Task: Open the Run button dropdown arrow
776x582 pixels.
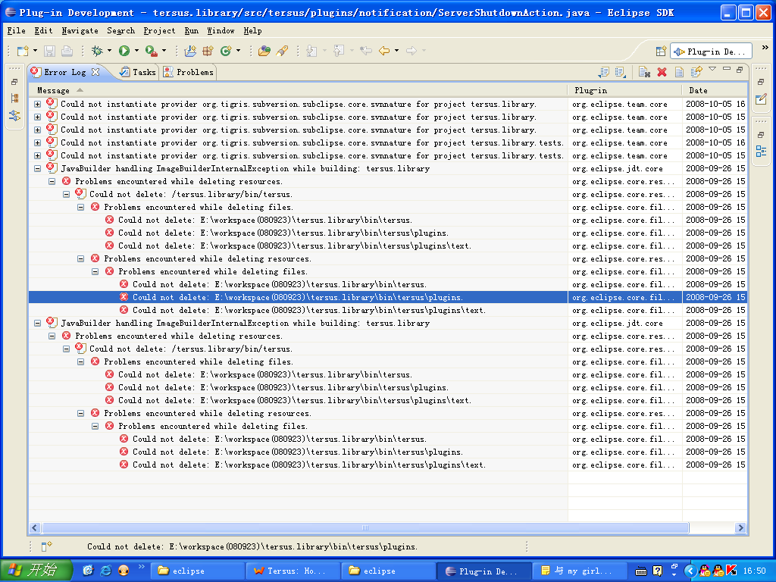Action: (136, 51)
